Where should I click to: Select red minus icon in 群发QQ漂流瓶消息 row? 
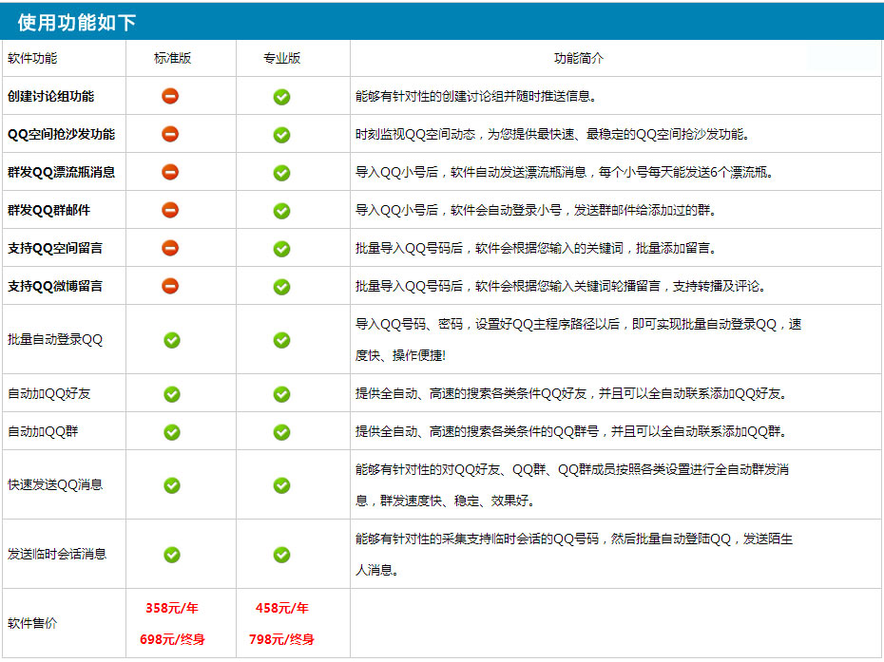click(170, 172)
